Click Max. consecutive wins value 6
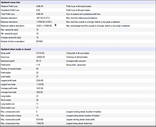 (x=37, y=112)
